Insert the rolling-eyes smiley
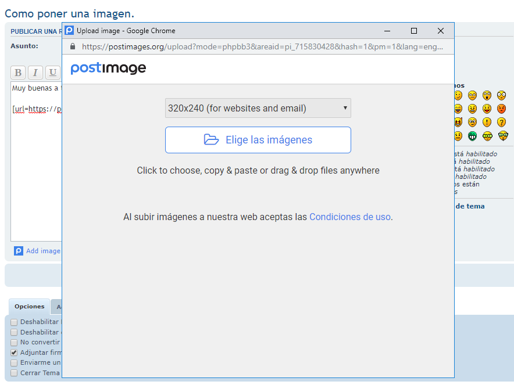514x392 pixels. pos(472,122)
